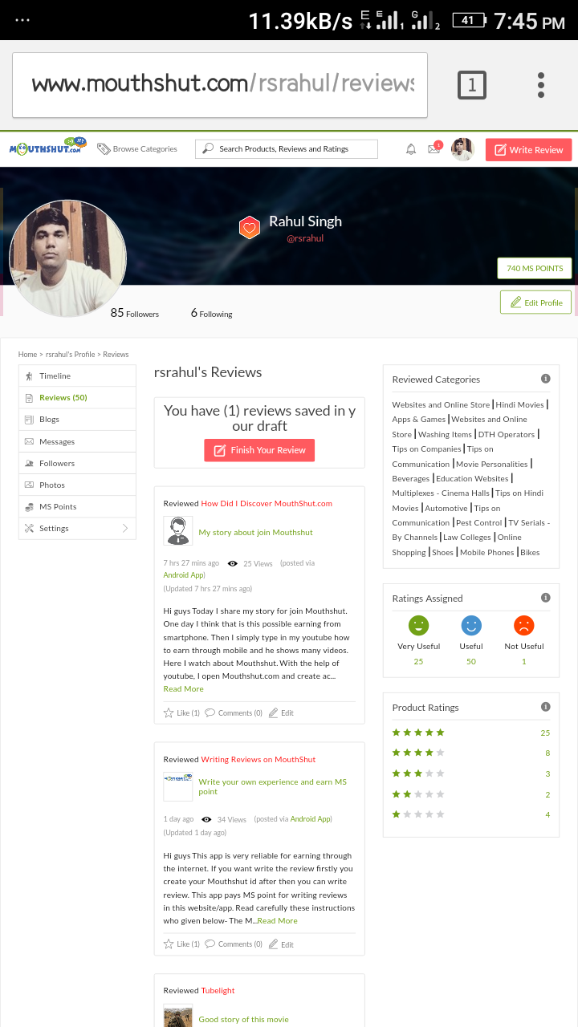Click the MouthShut logo

click(x=47, y=148)
